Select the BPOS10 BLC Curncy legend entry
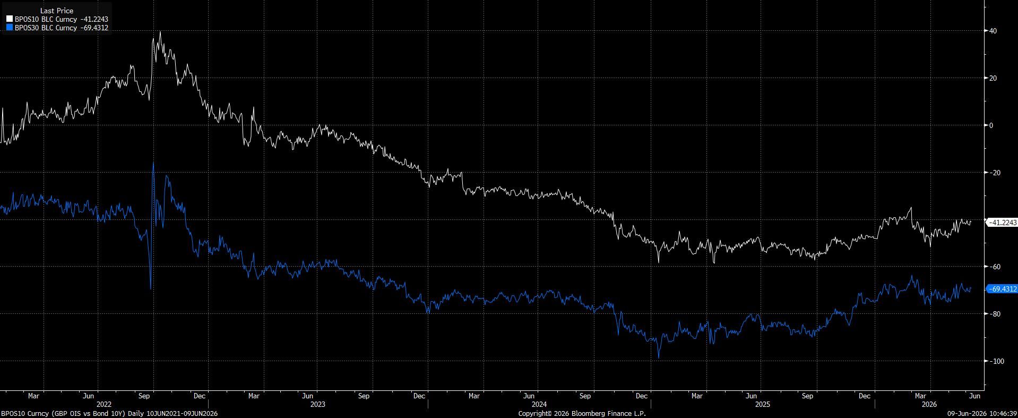Screen dimensions: 1018x418 click(57, 19)
